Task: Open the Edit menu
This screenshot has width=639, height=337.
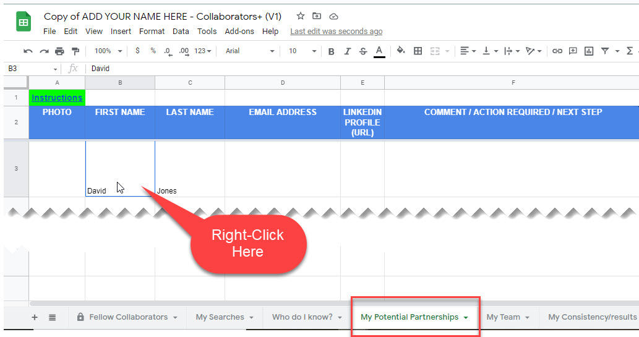Action: tap(71, 32)
